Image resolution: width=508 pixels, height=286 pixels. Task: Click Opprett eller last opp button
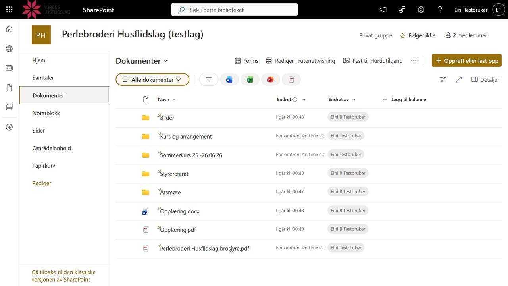pos(467,60)
